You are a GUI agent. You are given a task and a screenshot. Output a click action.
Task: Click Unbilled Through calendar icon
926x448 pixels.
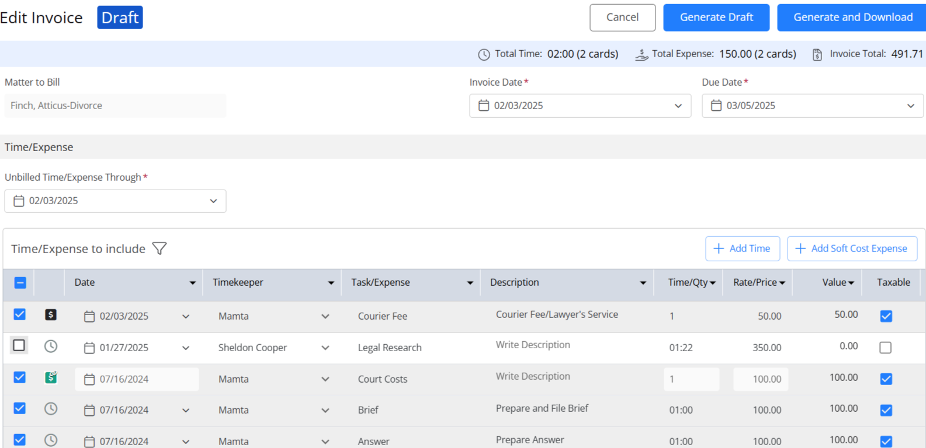click(x=19, y=201)
